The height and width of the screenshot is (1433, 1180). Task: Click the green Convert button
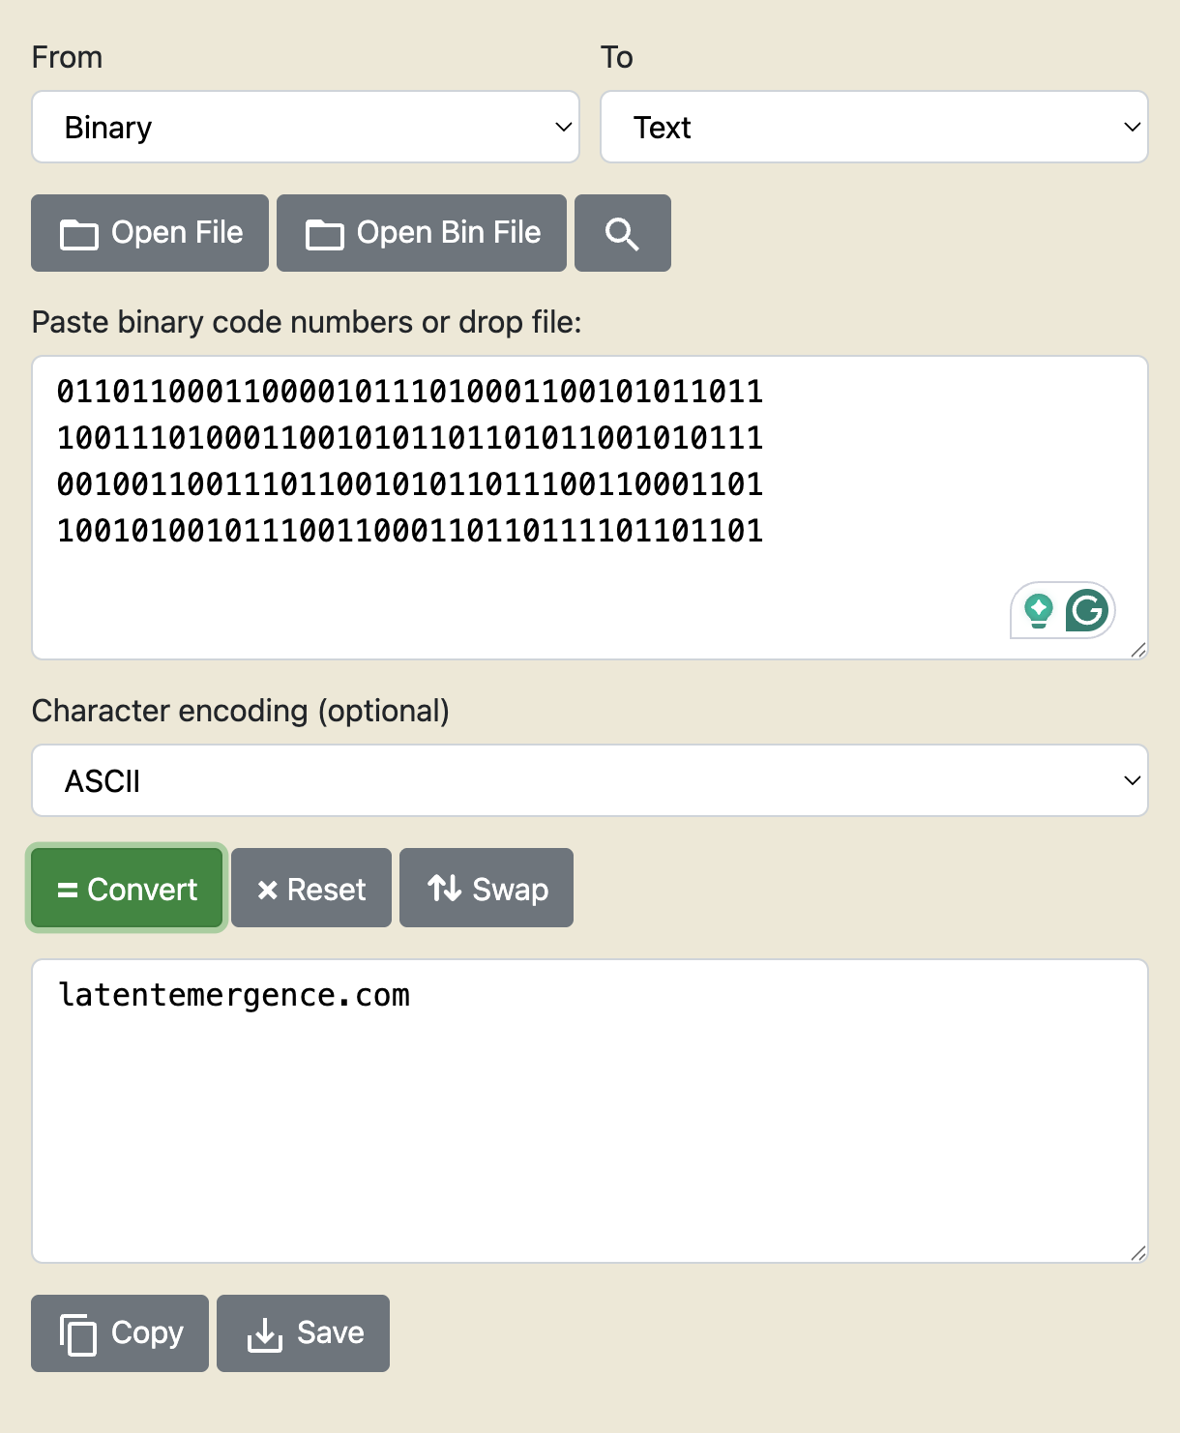pos(127,889)
